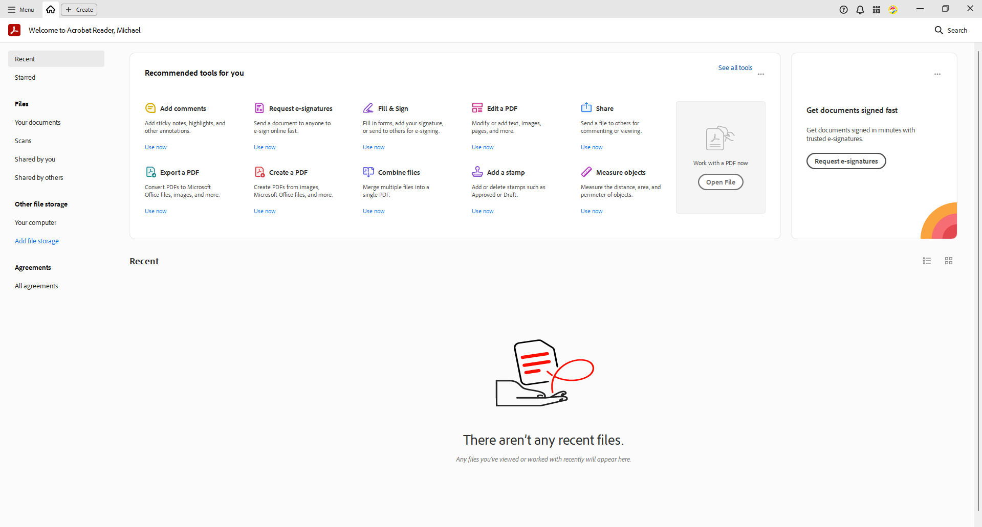Click the vertical scrollbar on the right
The image size is (982, 527).
click(978, 281)
